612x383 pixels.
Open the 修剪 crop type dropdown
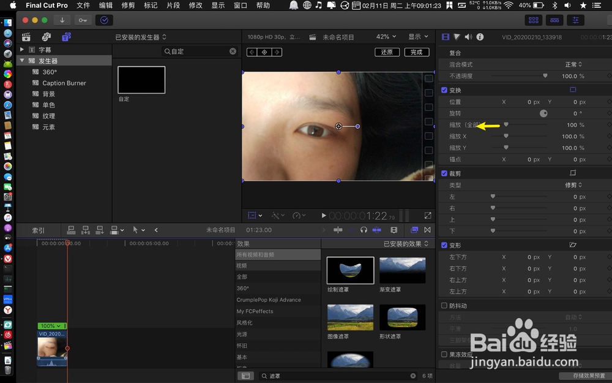pyautogui.click(x=572, y=186)
